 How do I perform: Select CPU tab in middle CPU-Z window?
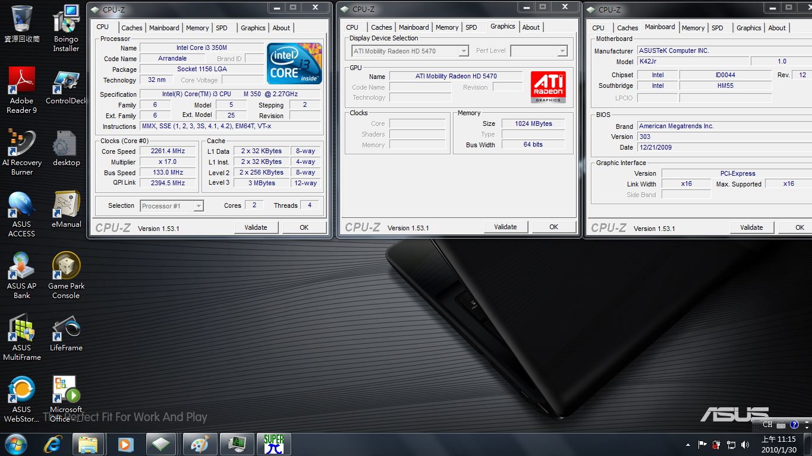pos(353,27)
